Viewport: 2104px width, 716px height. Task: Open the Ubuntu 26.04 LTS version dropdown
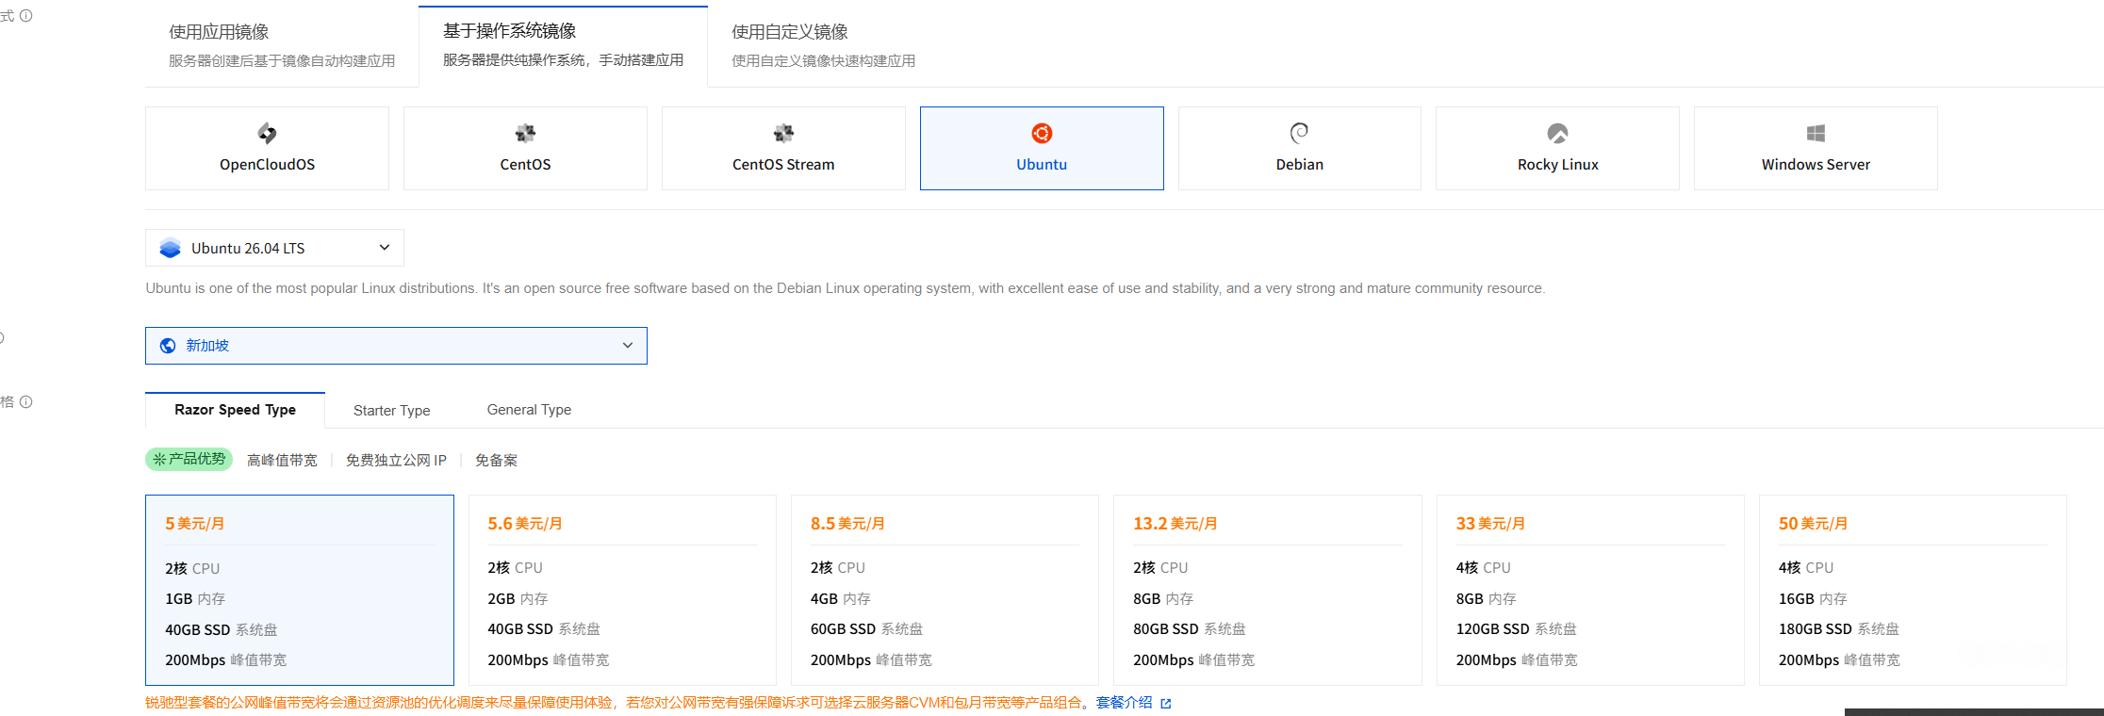pyautogui.click(x=274, y=248)
